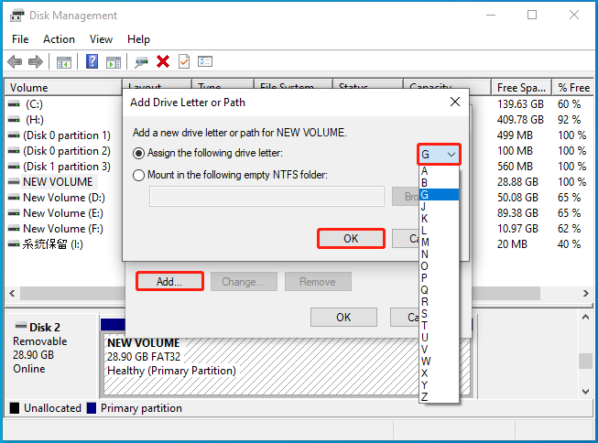Image resolution: width=598 pixels, height=443 pixels.
Task: Click the Connect drive toolbar icon
Action: click(x=141, y=61)
